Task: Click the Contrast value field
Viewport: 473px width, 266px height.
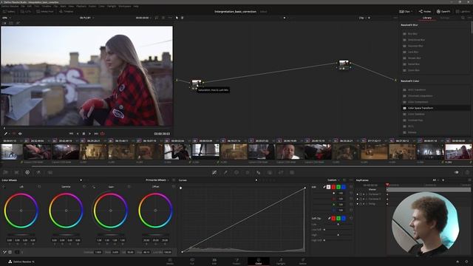Action: point(98,252)
